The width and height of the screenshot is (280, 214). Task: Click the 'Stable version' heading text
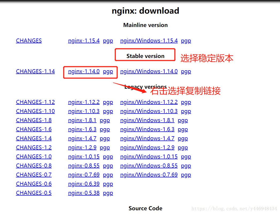point(145,56)
